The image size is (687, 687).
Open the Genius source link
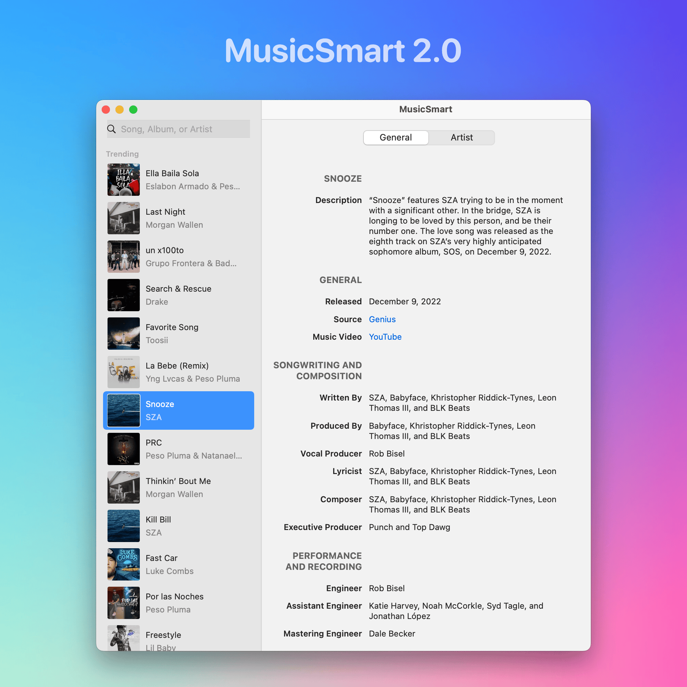coord(382,319)
